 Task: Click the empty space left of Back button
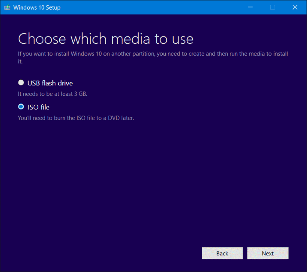(x=110, y=253)
